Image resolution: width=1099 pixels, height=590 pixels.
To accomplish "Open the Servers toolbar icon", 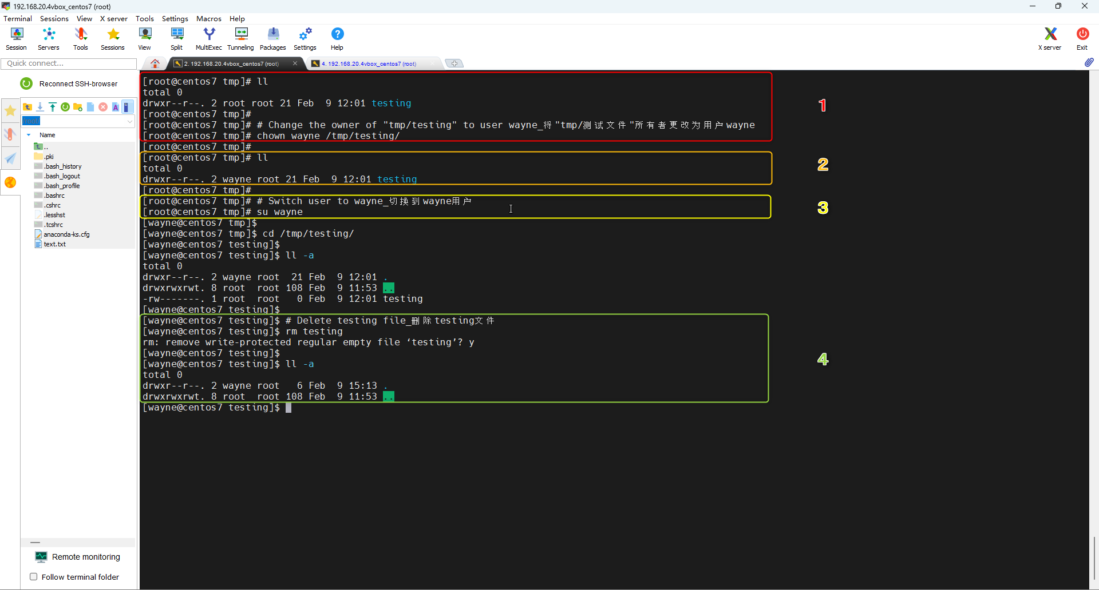I will click(x=49, y=39).
